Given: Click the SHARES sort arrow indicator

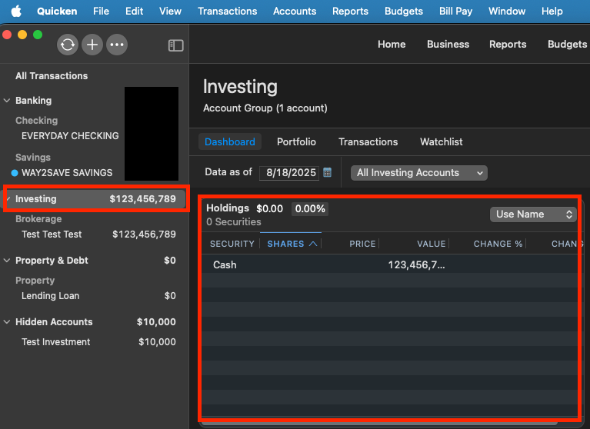Looking at the screenshot, I should click(x=313, y=244).
